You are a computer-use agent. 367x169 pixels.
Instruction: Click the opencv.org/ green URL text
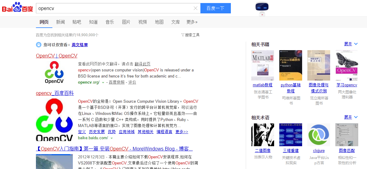click(89, 82)
